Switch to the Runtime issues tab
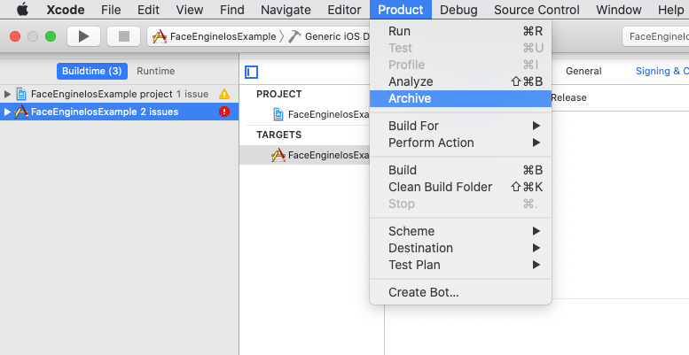This screenshot has height=355, width=689. 156,71
